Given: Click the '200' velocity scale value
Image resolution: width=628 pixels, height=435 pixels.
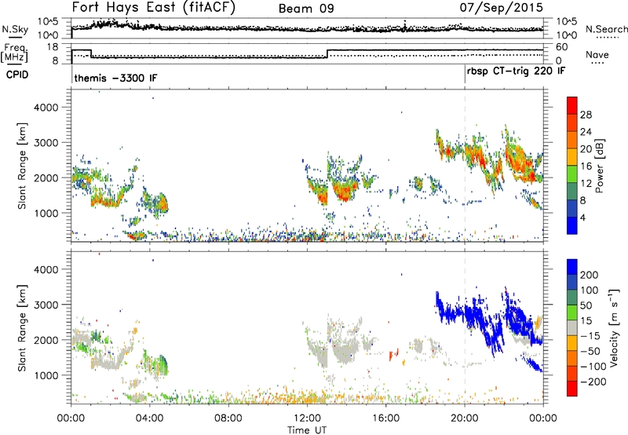Looking at the screenshot, I should tap(590, 275).
